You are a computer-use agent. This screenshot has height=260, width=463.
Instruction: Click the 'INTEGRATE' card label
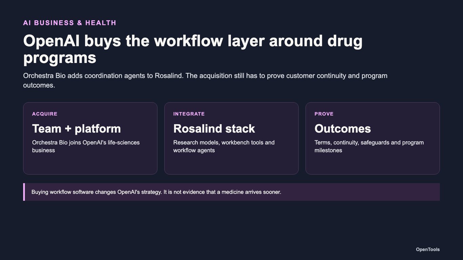click(x=189, y=114)
